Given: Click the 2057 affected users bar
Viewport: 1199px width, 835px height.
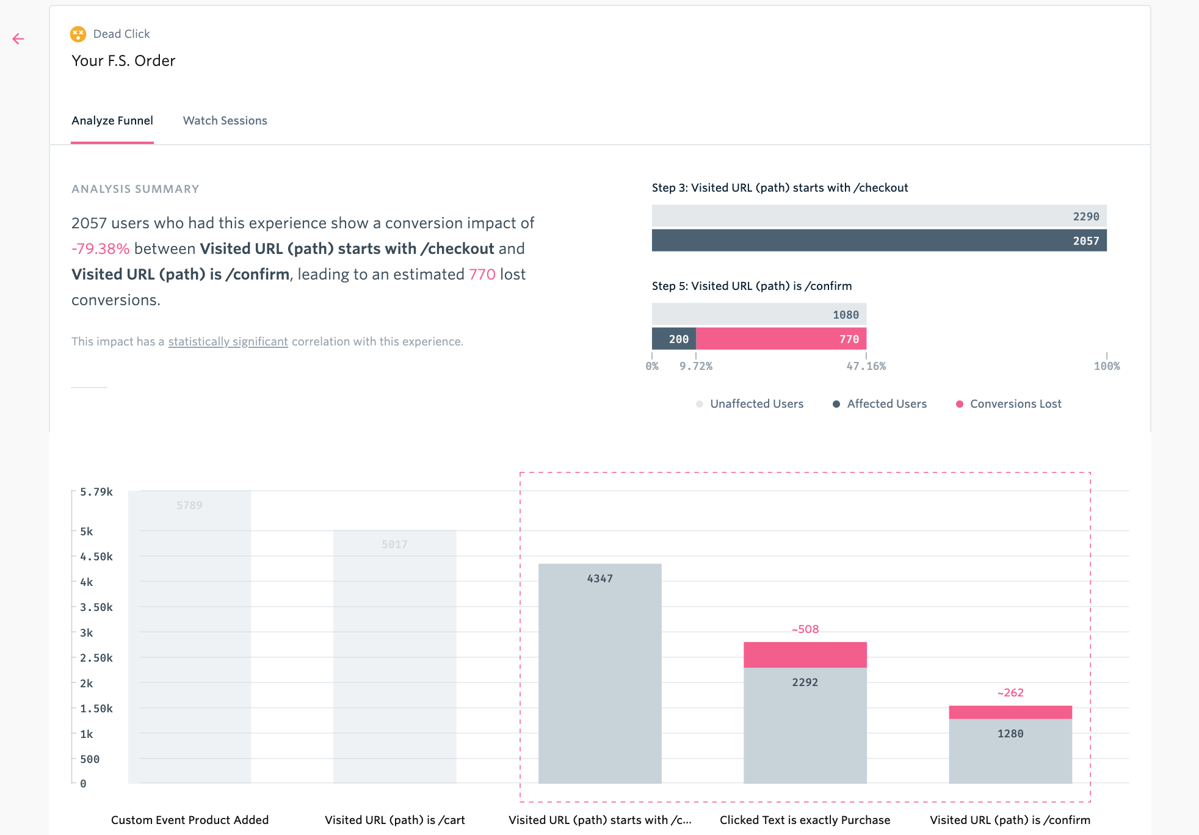Looking at the screenshot, I should [879, 240].
